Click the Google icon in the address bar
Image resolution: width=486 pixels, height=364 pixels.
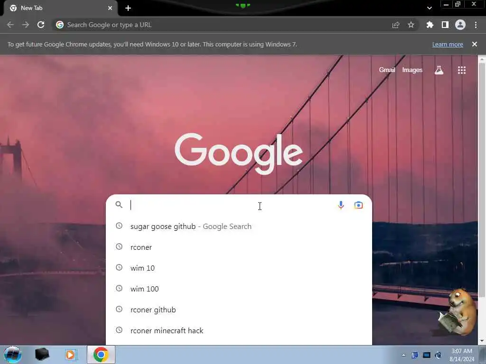pos(60,25)
